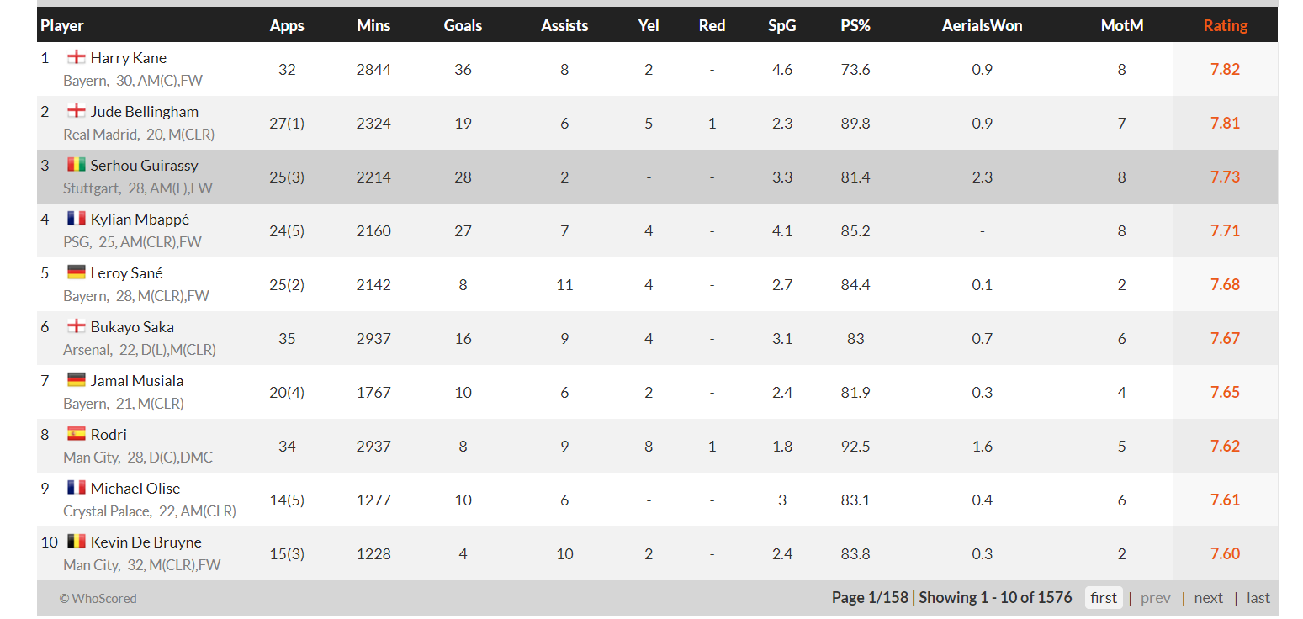Sort the table by PS% header
This screenshot has width=1303, height=619.
click(855, 25)
